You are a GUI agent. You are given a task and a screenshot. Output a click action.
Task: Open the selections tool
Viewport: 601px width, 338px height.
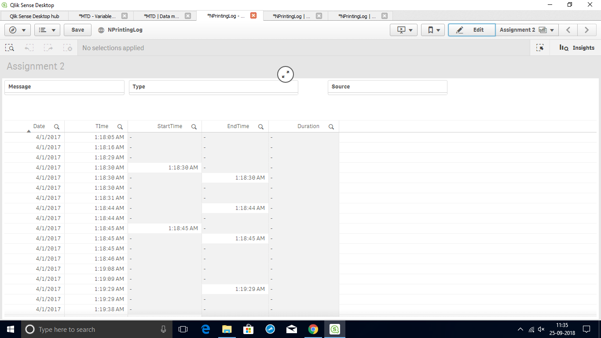point(540,48)
